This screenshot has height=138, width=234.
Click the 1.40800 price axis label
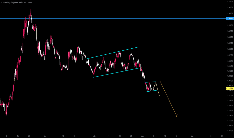click(x=230, y=76)
